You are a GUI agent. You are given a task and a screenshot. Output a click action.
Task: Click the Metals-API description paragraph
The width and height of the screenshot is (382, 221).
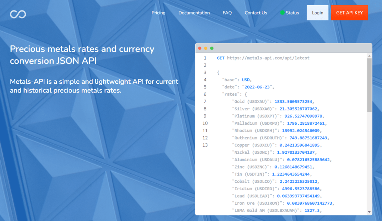94,86
